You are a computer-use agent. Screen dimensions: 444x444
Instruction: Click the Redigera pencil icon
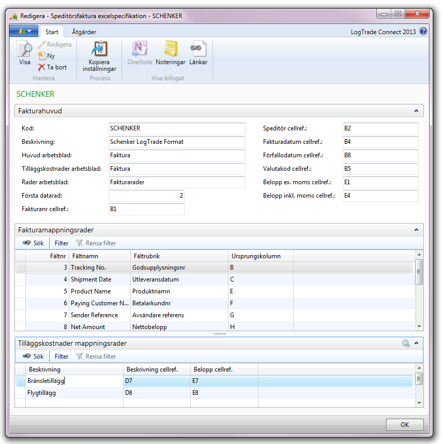pos(42,45)
